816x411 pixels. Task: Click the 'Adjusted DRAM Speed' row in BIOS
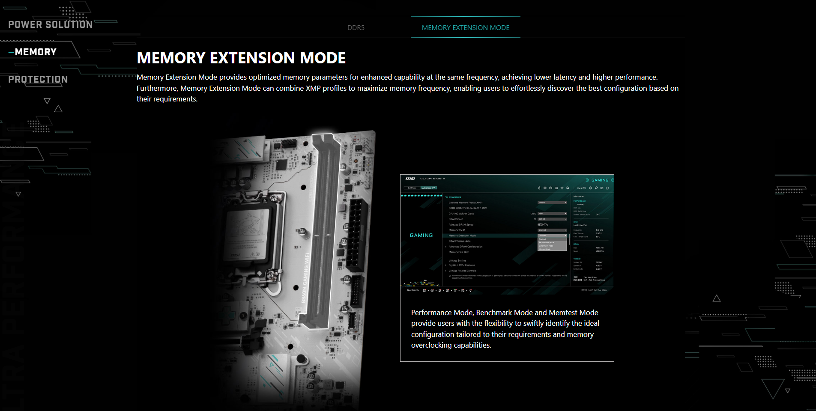tap(461, 225)
